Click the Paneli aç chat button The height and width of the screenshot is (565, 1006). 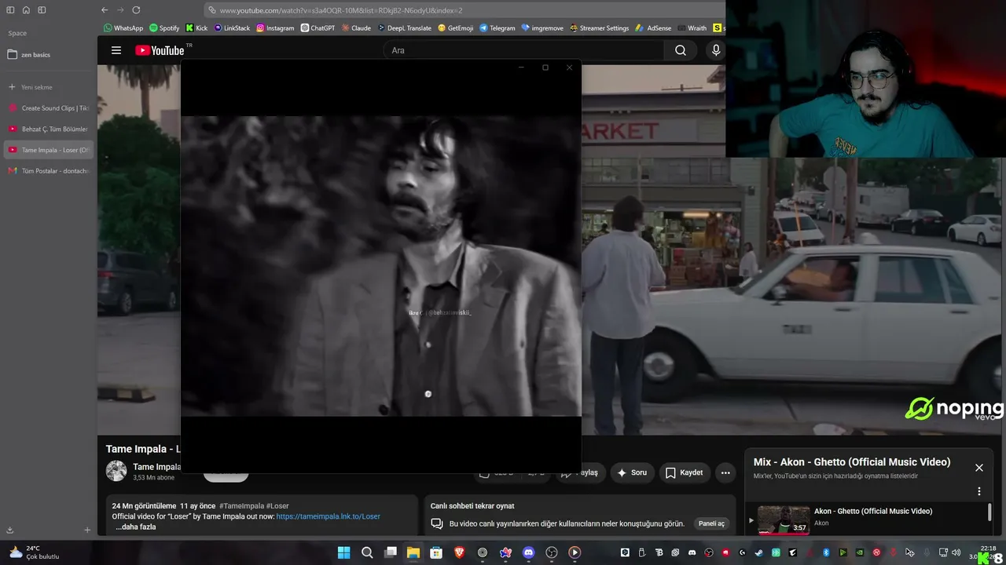coord(712,523)
